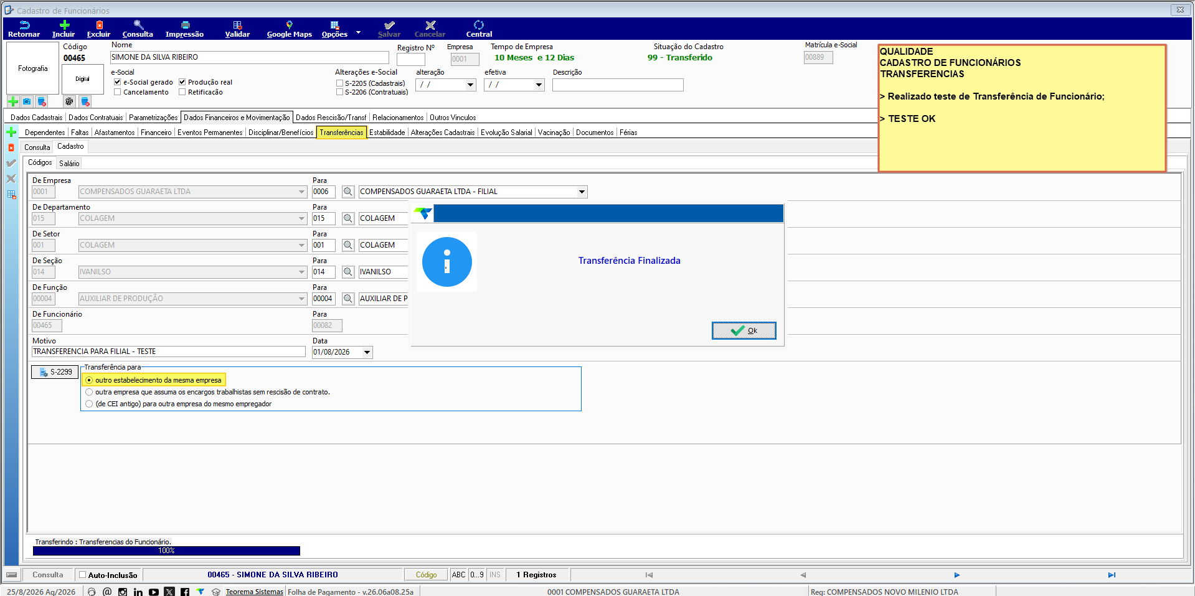Viewport: 1195px width, 596px height.
Task: Switch to the Salário tab
Action: 69,163
